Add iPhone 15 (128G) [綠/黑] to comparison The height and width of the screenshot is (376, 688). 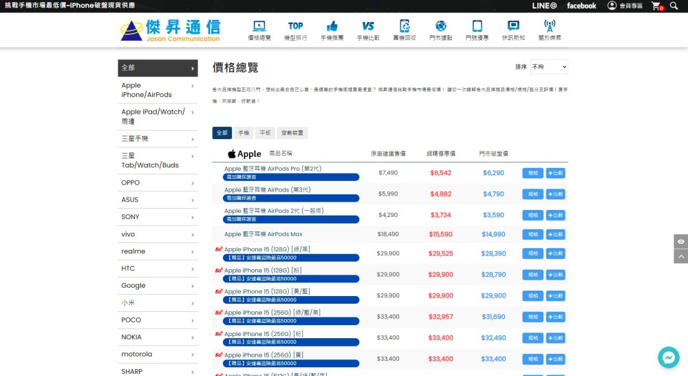coord(555,253)
